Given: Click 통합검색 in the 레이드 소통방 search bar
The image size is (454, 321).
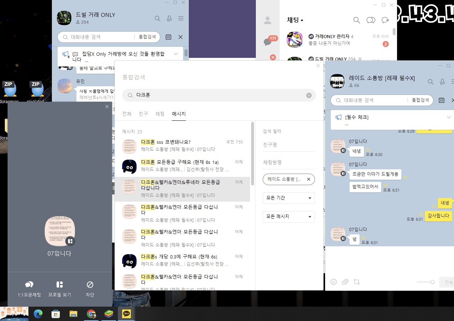Looking at the screenshot, I should [x=420, y=100].
